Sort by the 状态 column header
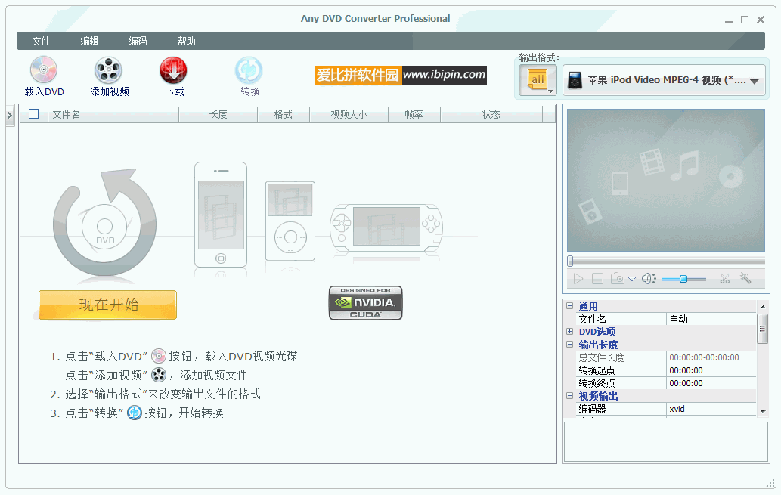This screenshot has height=495, width=781. (x=491, y=115)
